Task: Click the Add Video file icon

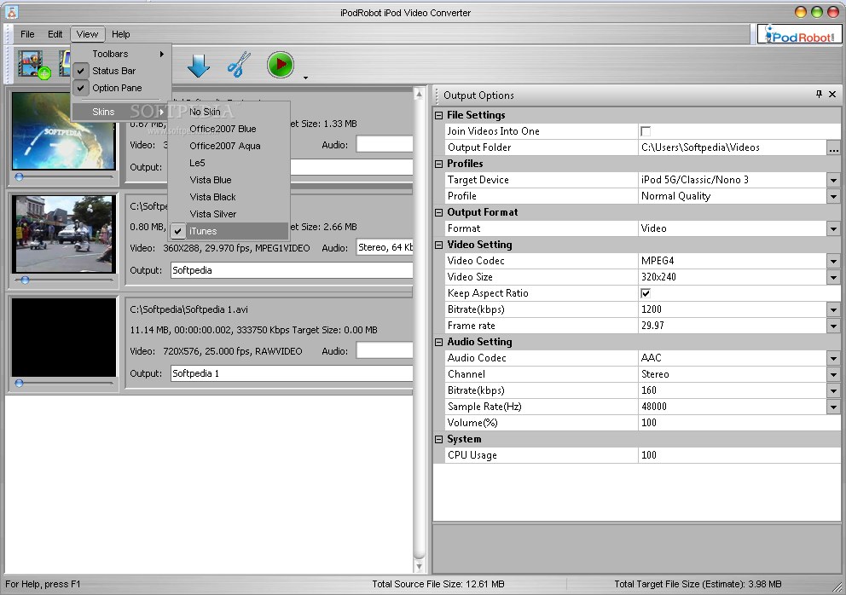Action: tap(33, 65)
